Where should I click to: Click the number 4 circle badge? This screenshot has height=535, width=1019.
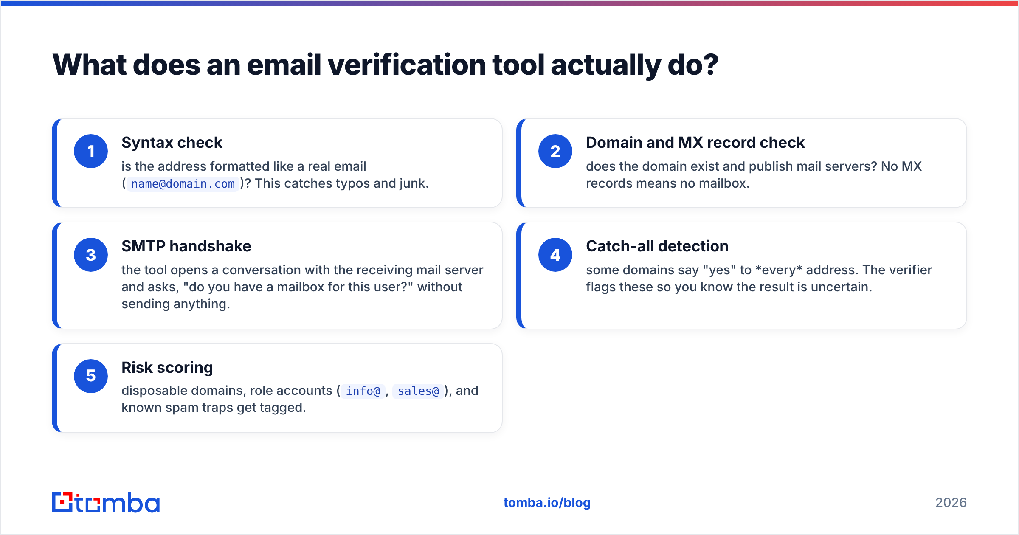555,255
